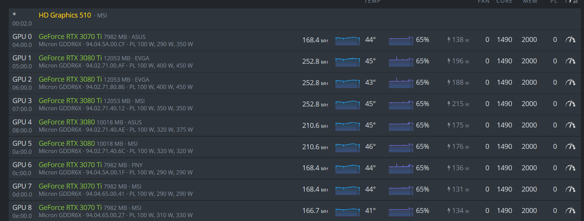Click the 1490 core clock value for GPU 2
Viewport: 584px width, 221px height.
click(x=504, y=82)
